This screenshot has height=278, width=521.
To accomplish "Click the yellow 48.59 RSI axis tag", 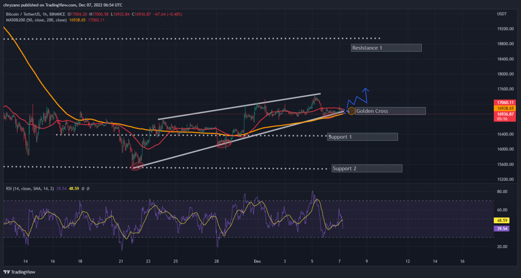I will coord(502,221).
